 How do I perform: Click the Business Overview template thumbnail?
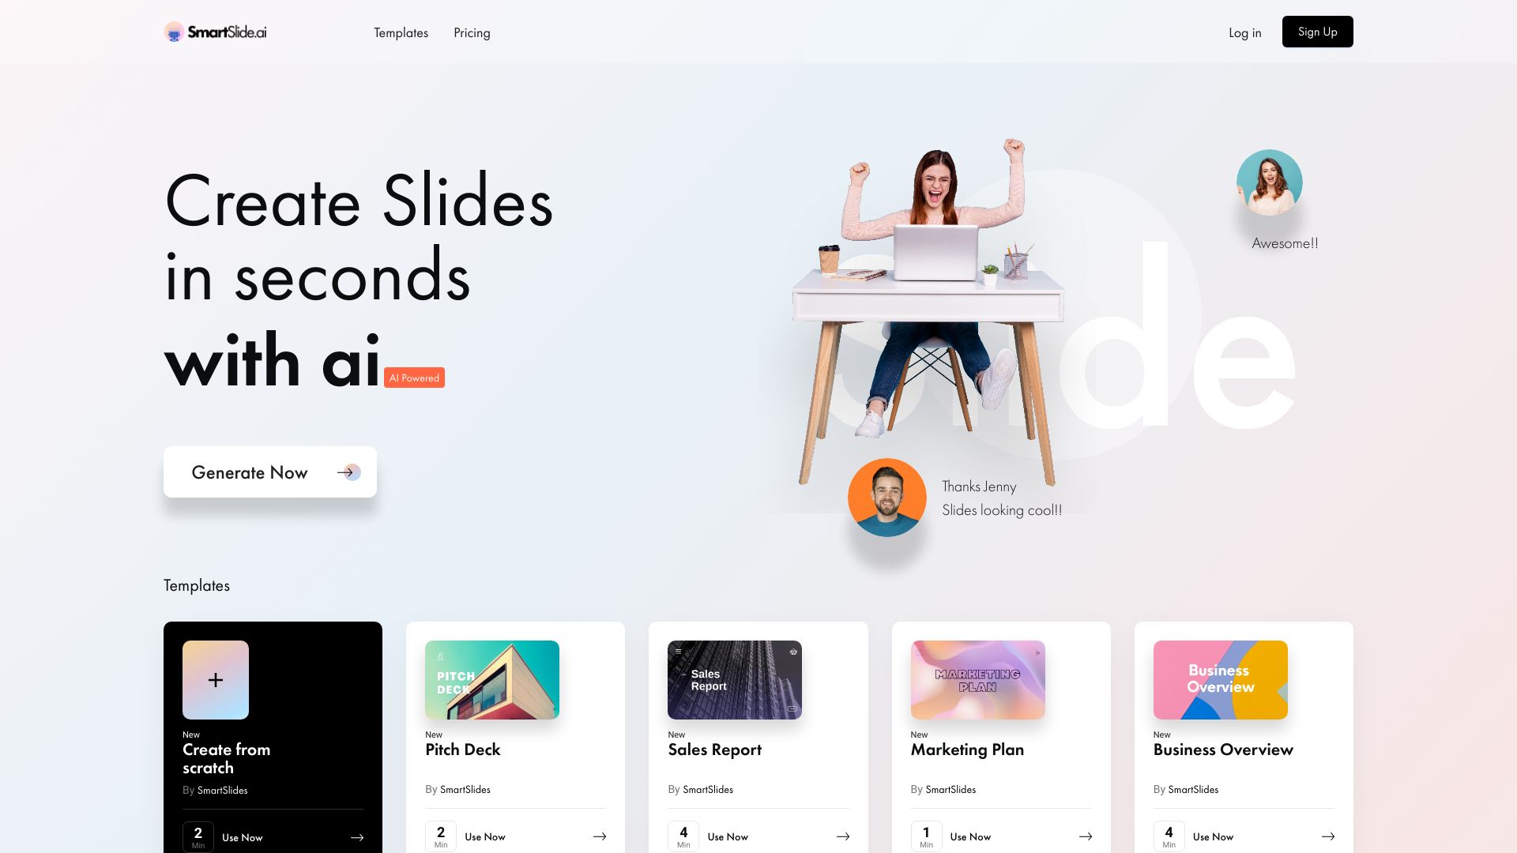pyautogui.click(x=1220, y=679)
